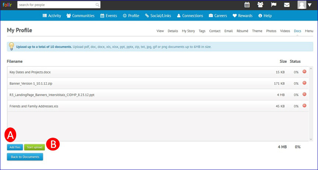Click the lightbulb tip icon
Viewport: 318px width, 170px height.
pos(11,47)
